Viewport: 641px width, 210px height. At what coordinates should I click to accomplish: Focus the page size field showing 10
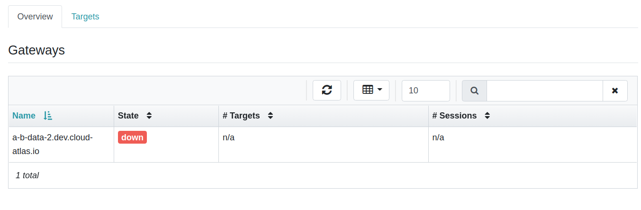(426, 91)
